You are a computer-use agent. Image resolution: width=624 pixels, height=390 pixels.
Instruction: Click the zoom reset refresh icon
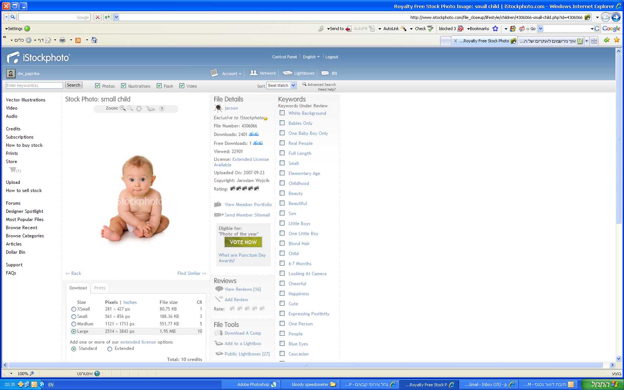[139, 108]
